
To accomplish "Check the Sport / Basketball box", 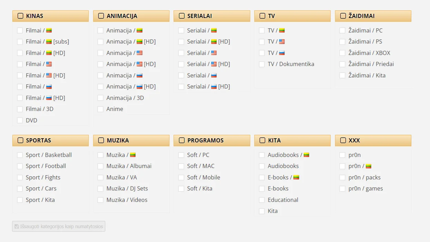I will coord(20,155).
